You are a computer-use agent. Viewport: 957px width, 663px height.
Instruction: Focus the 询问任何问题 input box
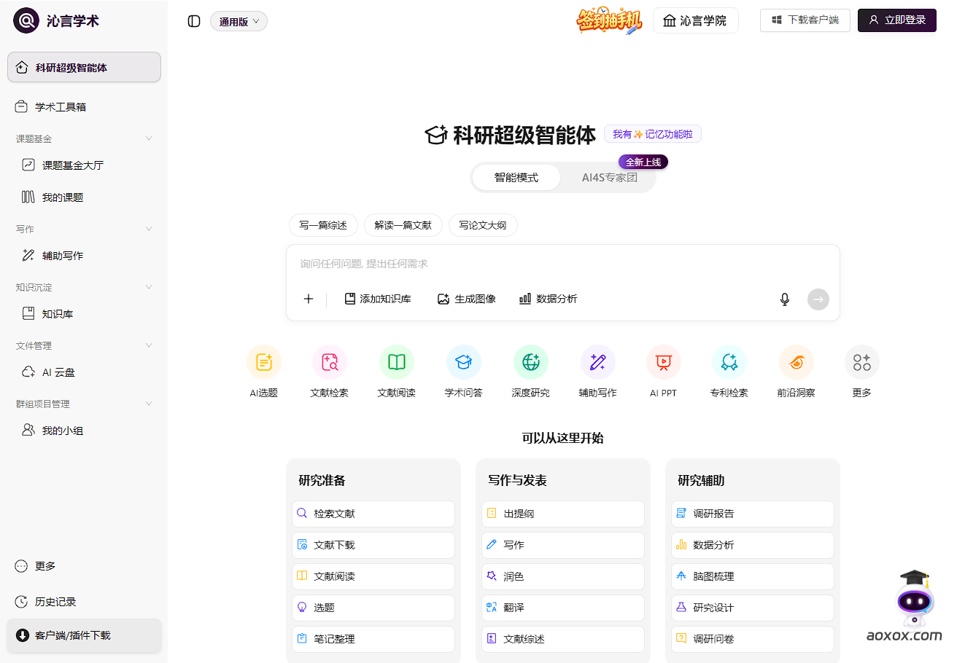(x=562, y=264)
